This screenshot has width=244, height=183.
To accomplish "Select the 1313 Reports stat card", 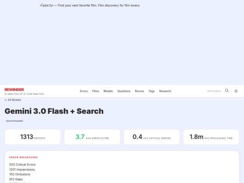I will click(33, 137).
